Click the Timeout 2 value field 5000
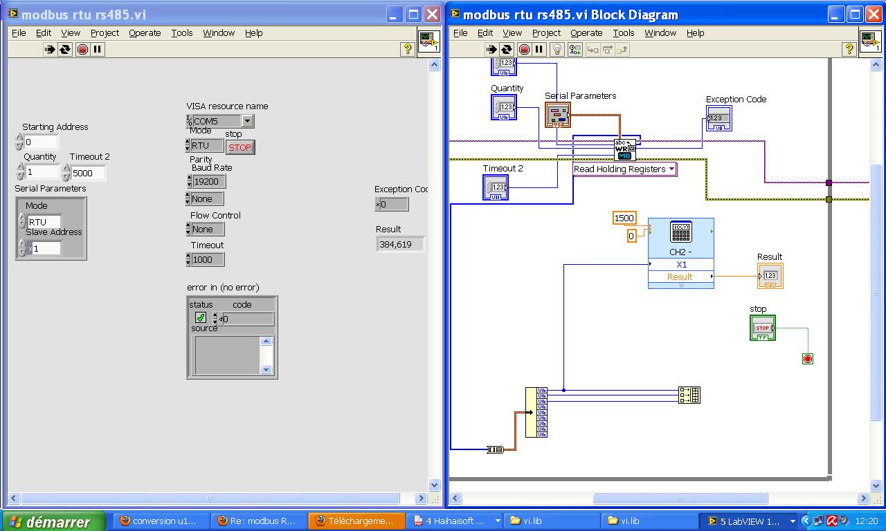The width and height of the screenshot is (886, 531). (88, 173)
